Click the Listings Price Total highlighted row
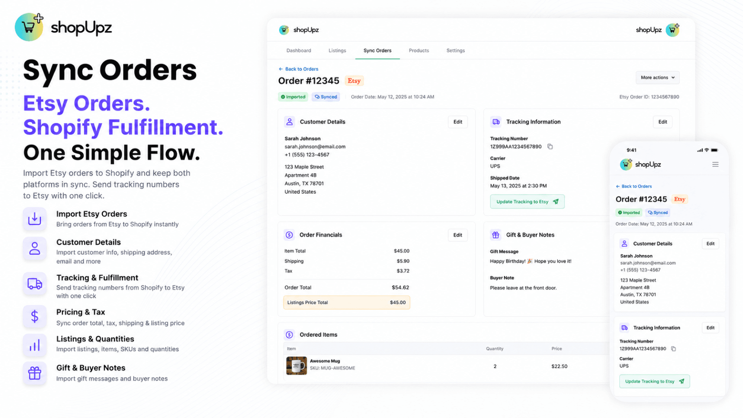The image size is (743, 418). pos(347,302)
